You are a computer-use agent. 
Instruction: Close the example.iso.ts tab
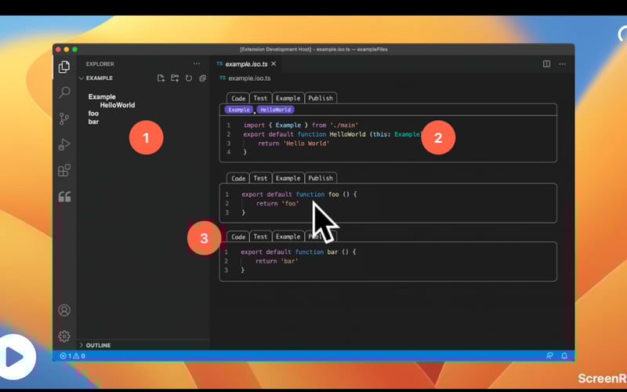274,64
